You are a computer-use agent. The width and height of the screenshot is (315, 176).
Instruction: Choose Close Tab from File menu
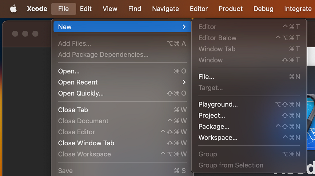pyautogui.click(x=73, y=110)
